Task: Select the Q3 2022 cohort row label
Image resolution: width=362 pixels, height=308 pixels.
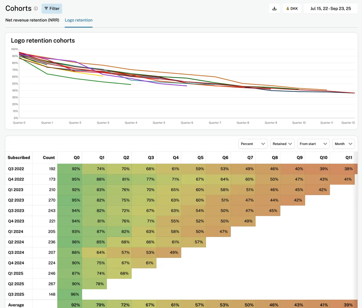Action: [16, 169]
